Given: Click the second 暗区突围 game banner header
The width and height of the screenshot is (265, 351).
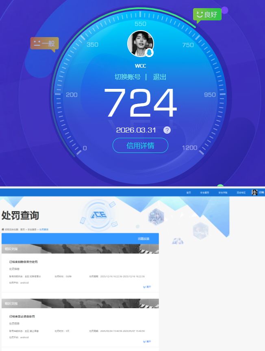Looking at the screenshot, I should pos(80,303).
